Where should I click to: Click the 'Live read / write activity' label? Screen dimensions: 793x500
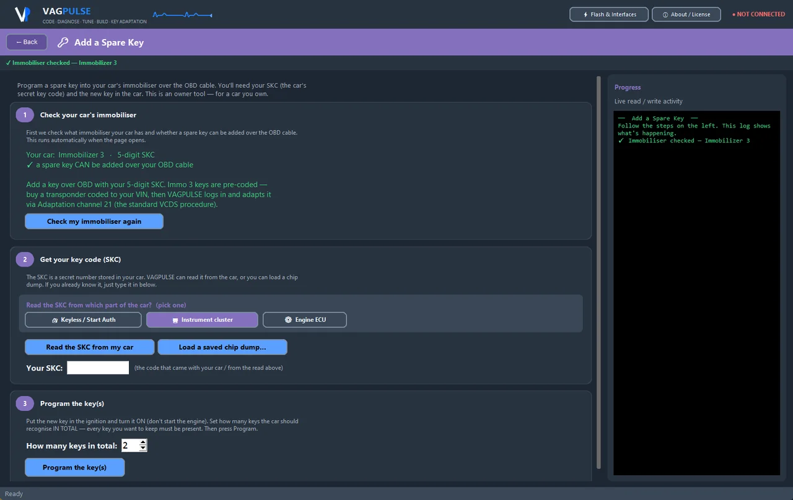tap(649, 101)
